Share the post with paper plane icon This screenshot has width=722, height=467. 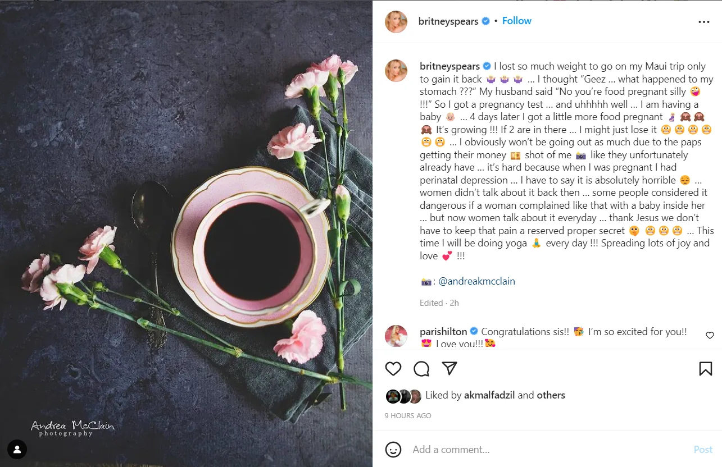pyautogui.click(x=449, y=369)
